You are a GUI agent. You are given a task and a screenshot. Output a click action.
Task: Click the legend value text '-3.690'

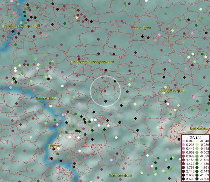(x=204, y=179)
